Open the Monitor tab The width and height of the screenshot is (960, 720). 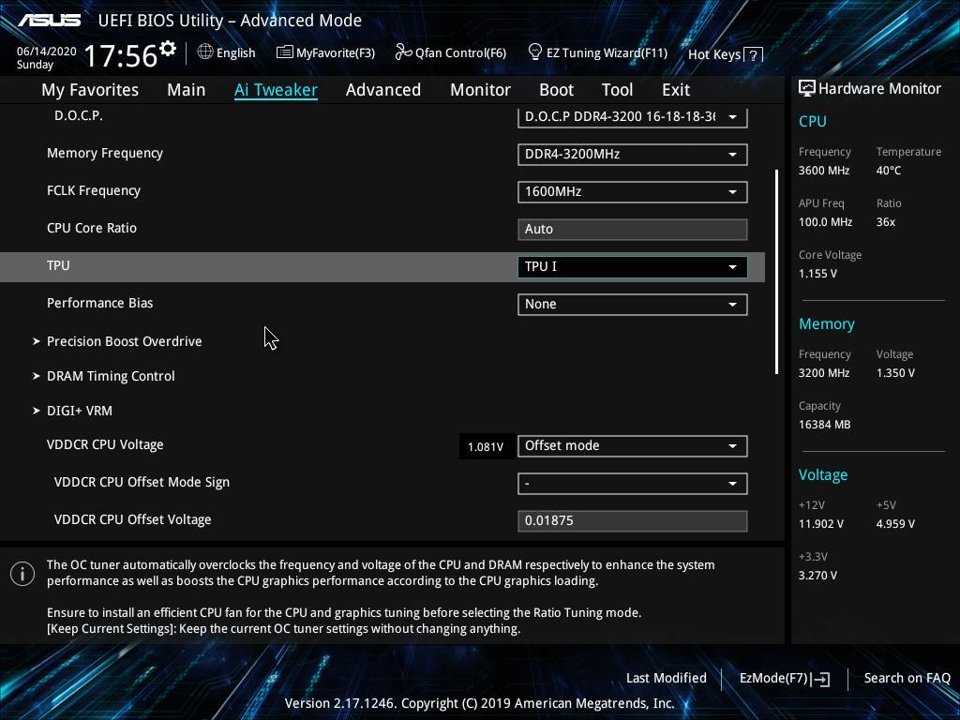click(481, 90)
